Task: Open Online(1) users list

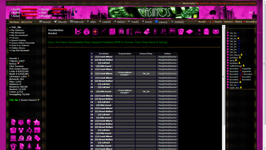Action: (x=161, y=22)
